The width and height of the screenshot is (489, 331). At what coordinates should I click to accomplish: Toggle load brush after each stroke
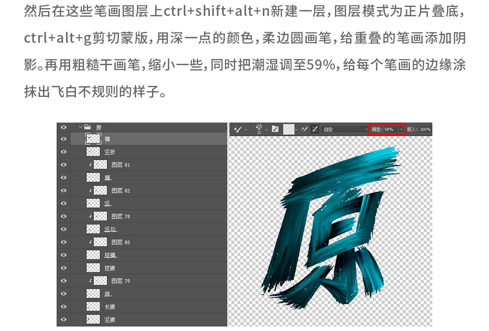coord(304,129)
